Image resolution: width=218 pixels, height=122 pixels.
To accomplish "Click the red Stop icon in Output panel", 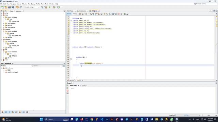I will (67, 90).
